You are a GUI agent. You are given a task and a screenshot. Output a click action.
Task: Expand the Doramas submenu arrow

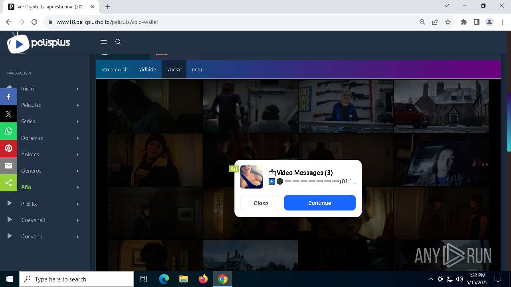coord(78,138)
